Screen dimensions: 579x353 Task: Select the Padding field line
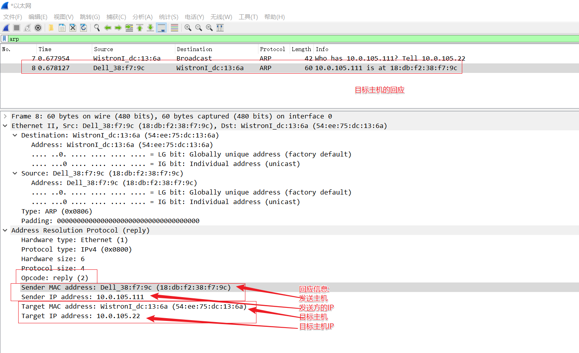[x=110, y=221]
